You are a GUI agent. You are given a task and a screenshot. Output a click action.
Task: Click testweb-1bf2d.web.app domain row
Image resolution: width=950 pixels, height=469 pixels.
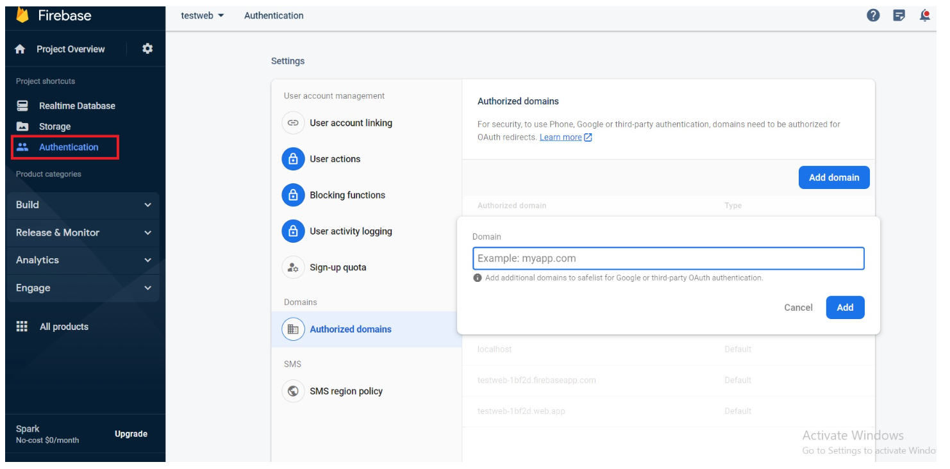(x=669, y=411)
